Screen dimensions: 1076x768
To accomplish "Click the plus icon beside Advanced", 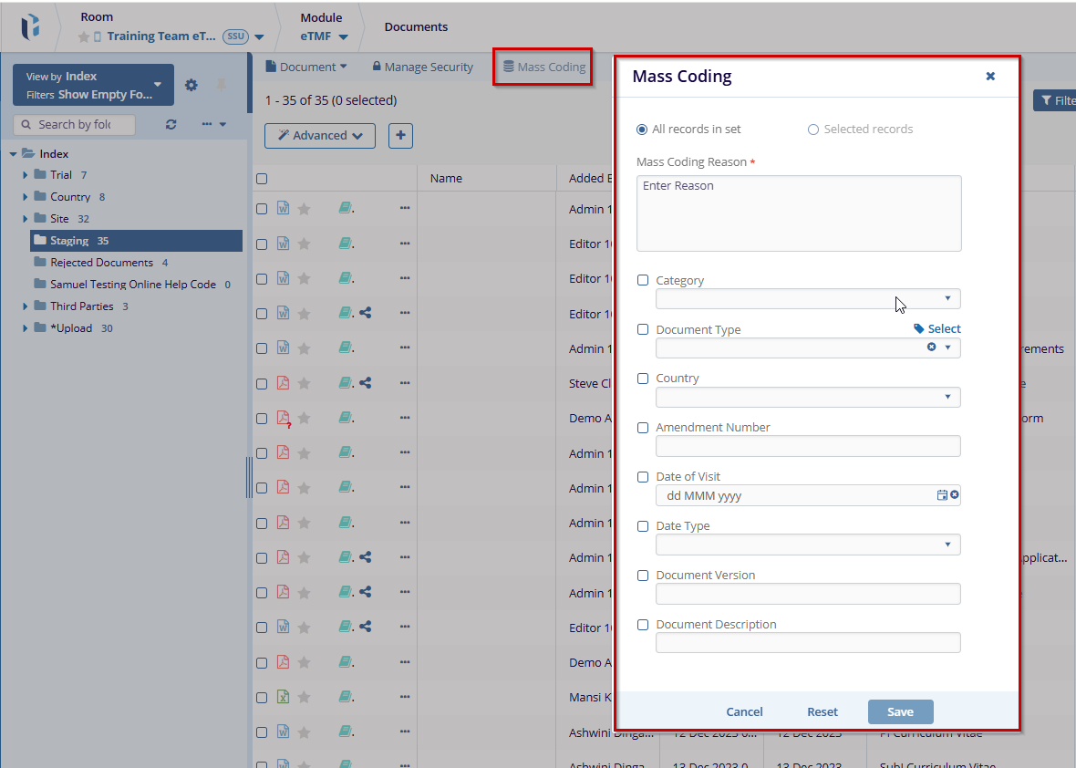I will pos(400,136).
